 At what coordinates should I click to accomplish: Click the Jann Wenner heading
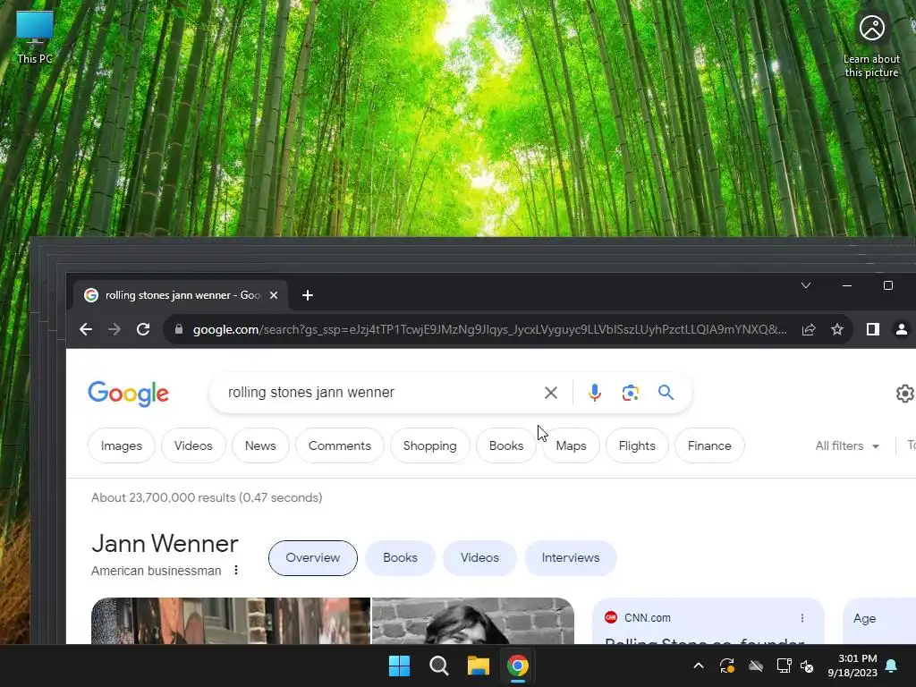pos(165,544)
